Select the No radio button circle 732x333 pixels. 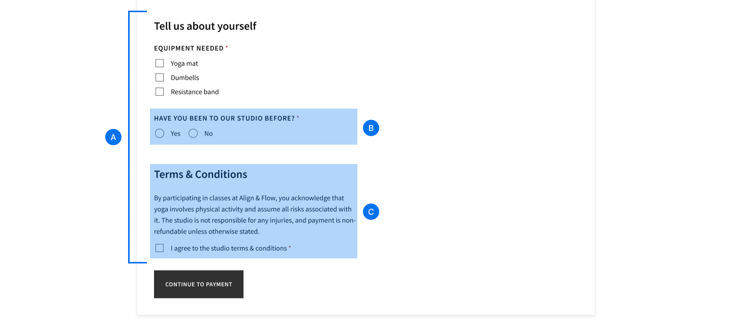(193, 134)
